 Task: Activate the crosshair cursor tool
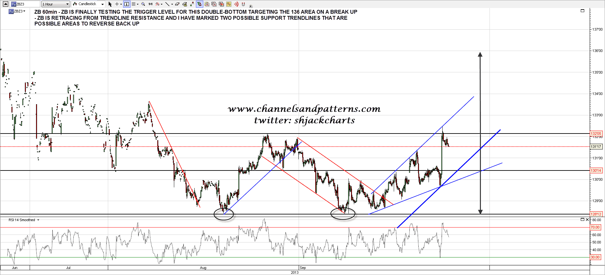(x=117, y=4)
